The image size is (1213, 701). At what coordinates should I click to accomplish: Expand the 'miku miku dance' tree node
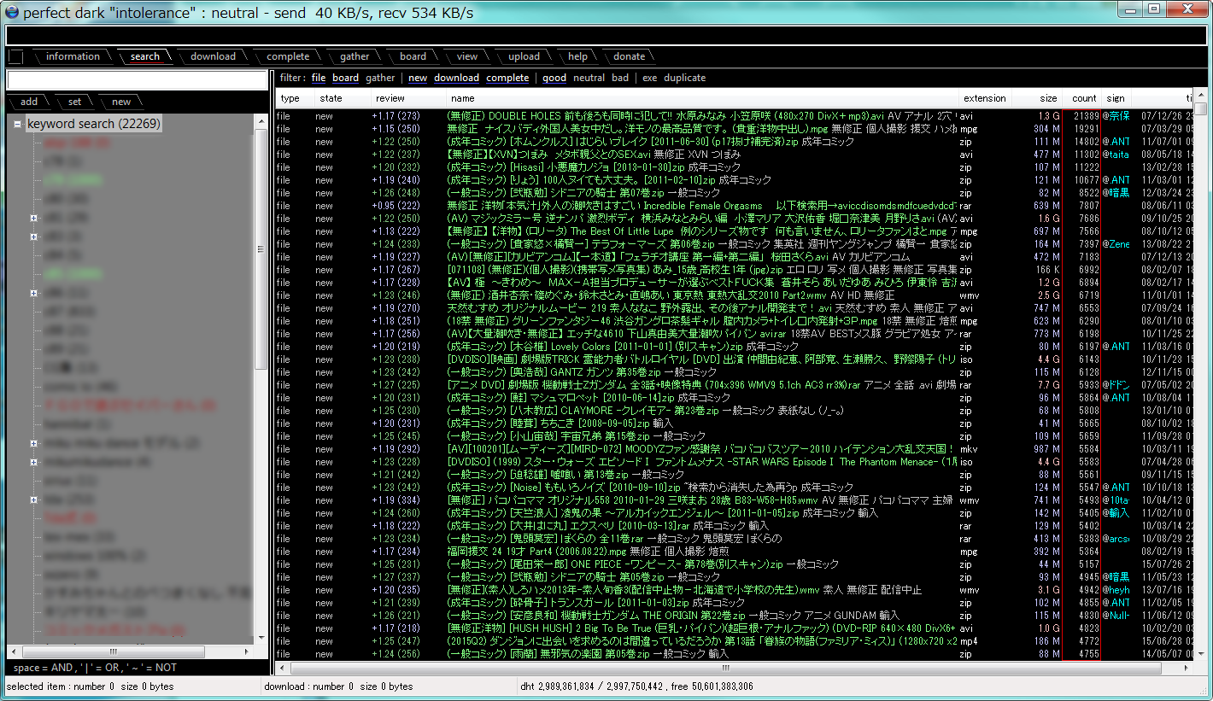point(33,444)
